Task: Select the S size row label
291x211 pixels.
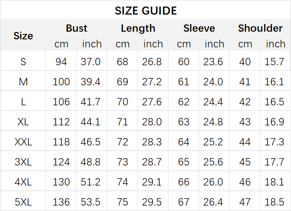Action: tap(23, 62)
